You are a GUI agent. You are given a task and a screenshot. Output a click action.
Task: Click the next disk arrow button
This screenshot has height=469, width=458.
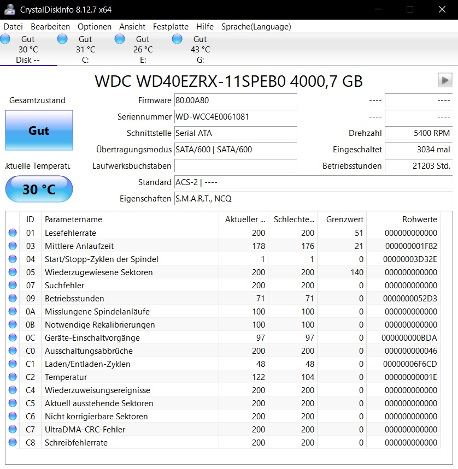click(445, 80)
